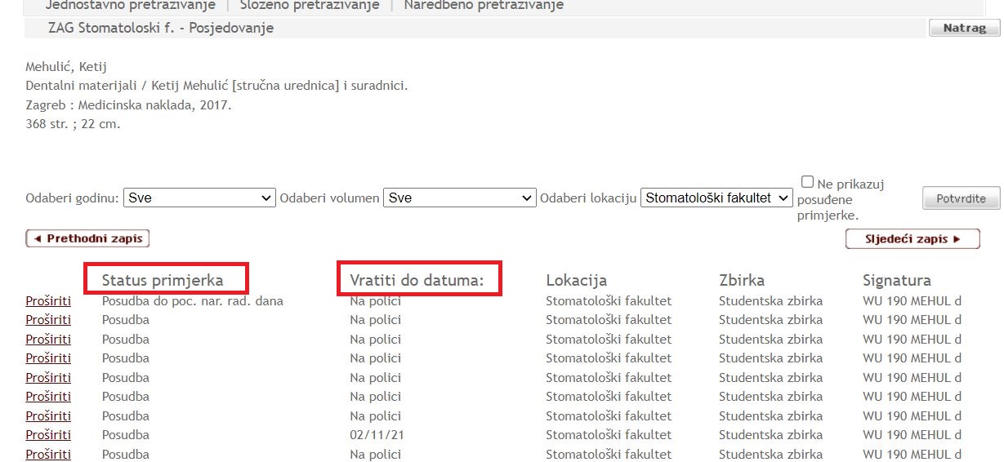The width and height of the screenshot is (1004, 462).
Task: Click Proširiti link for copy due 02/11/21
Action: [48, 435]
